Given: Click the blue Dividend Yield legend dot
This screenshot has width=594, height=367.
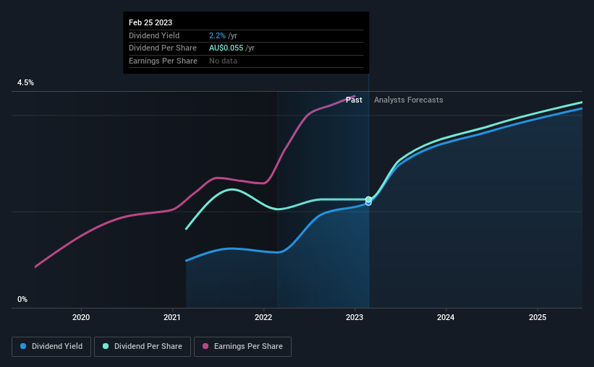Looking at the screenshot, I should pos(23,346).
